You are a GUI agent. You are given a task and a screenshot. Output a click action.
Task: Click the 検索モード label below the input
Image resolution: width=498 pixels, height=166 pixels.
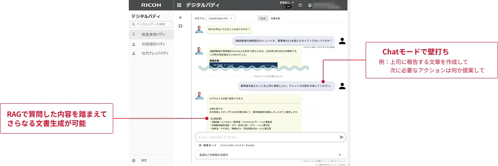210,145
